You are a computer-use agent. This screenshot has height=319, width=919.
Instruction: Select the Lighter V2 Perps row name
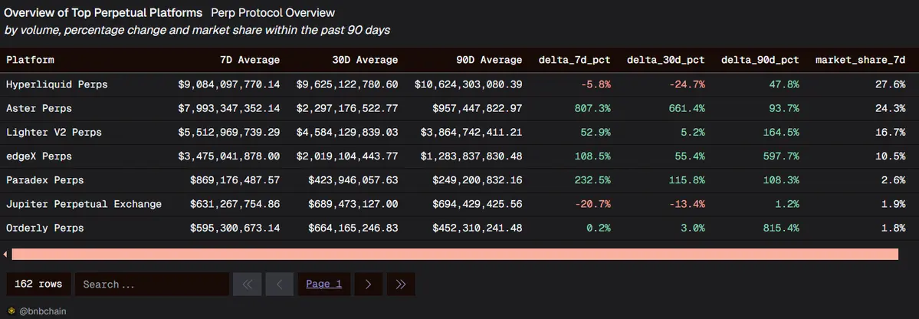[x=54, y=133]
